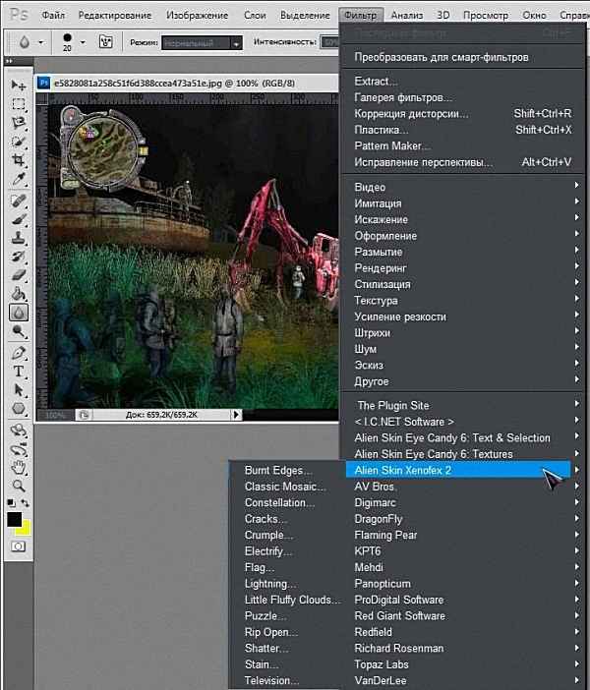
Task: Toggle Quick Mask mode icon
Action: pos(18,546)
